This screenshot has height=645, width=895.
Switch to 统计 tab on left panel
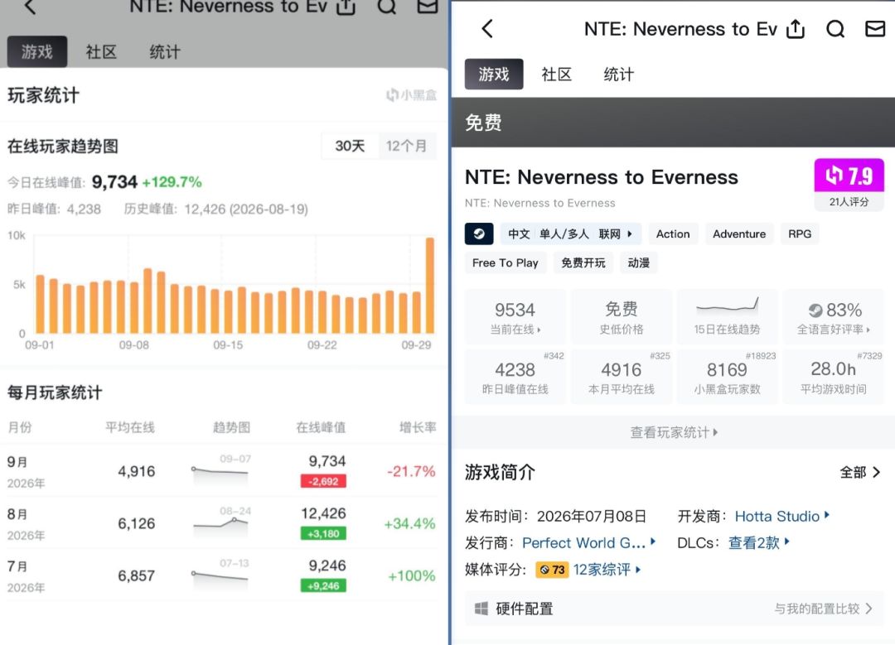point(165,52)
